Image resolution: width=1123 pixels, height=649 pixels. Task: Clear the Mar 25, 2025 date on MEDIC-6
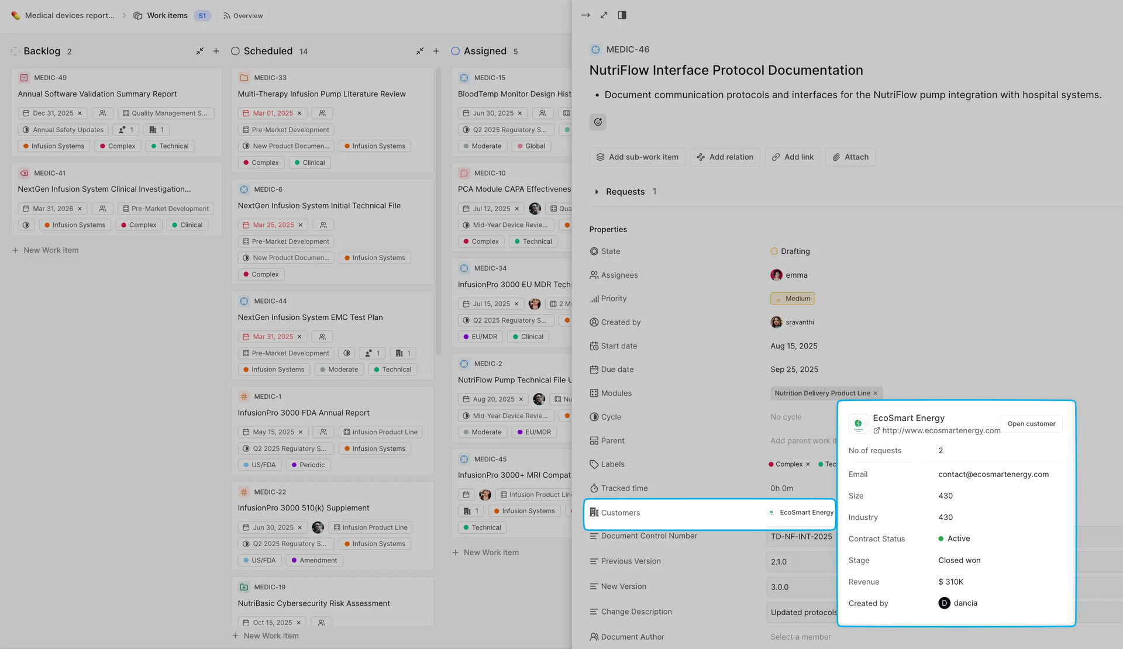(301, 225)
